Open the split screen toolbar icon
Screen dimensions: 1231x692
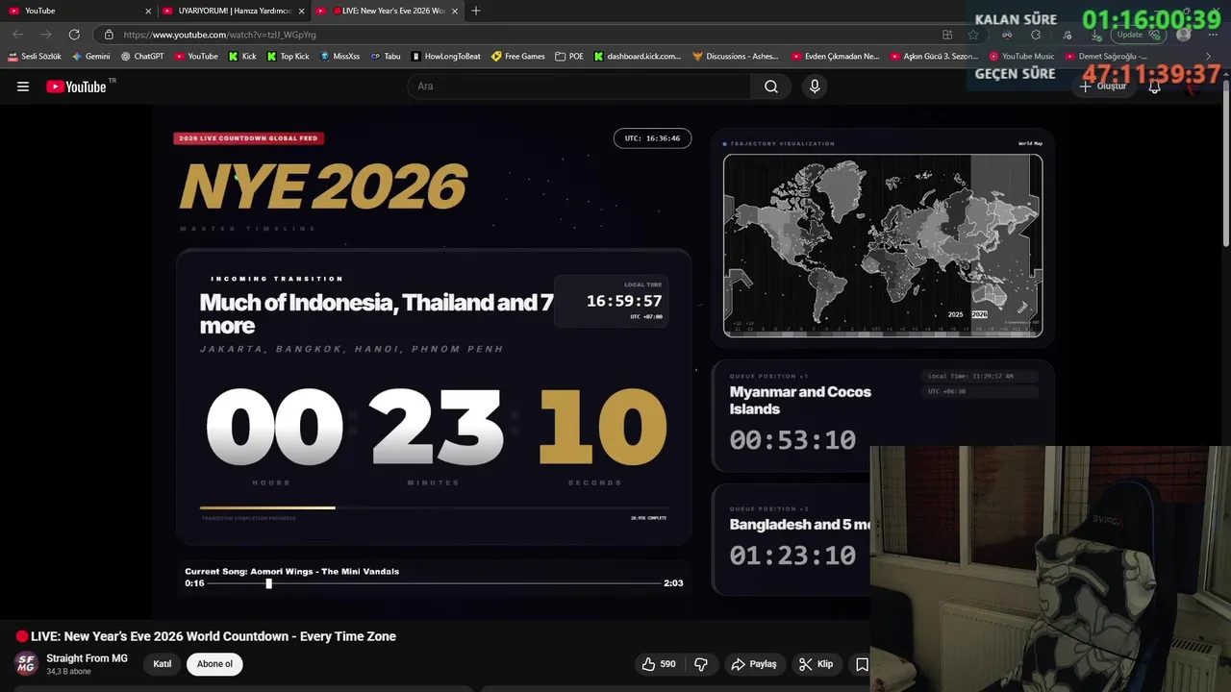947,35
